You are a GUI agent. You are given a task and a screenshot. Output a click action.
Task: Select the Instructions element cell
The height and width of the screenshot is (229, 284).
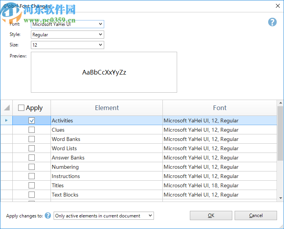tap(106, 176)
